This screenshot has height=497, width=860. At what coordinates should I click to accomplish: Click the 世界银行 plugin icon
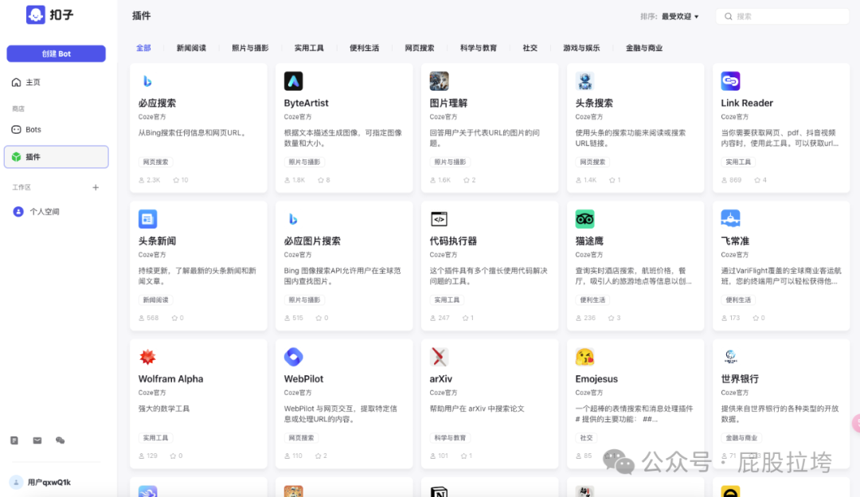(730, 357)
